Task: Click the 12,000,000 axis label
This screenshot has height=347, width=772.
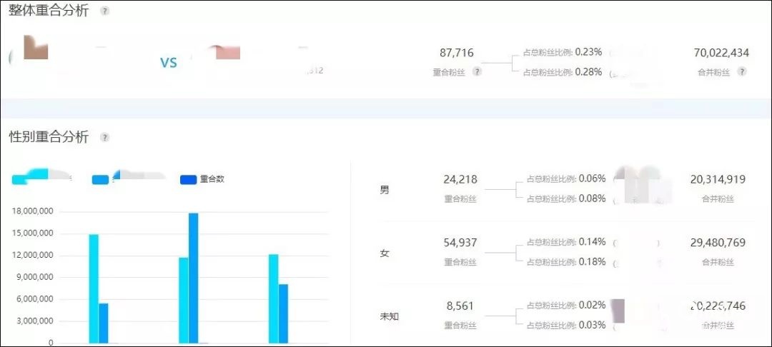Action: coord(32,256)
